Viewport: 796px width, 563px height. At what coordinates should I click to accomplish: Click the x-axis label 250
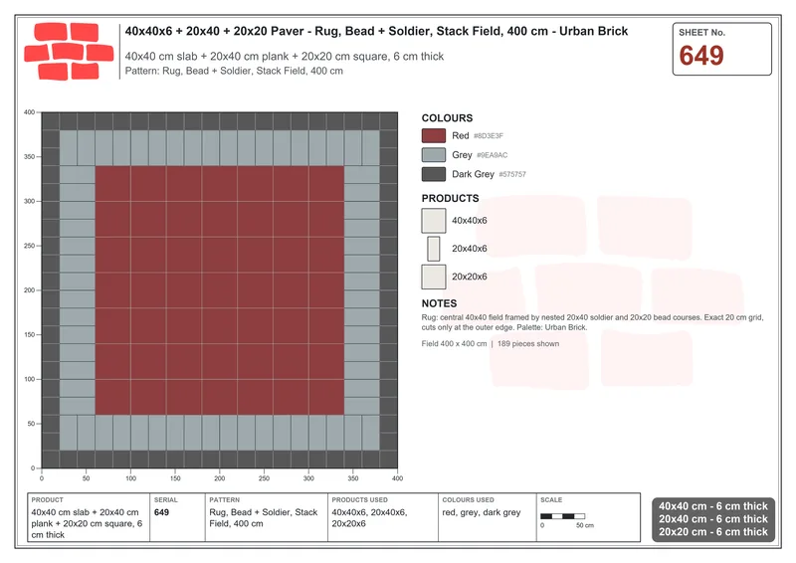click(264, 478)
